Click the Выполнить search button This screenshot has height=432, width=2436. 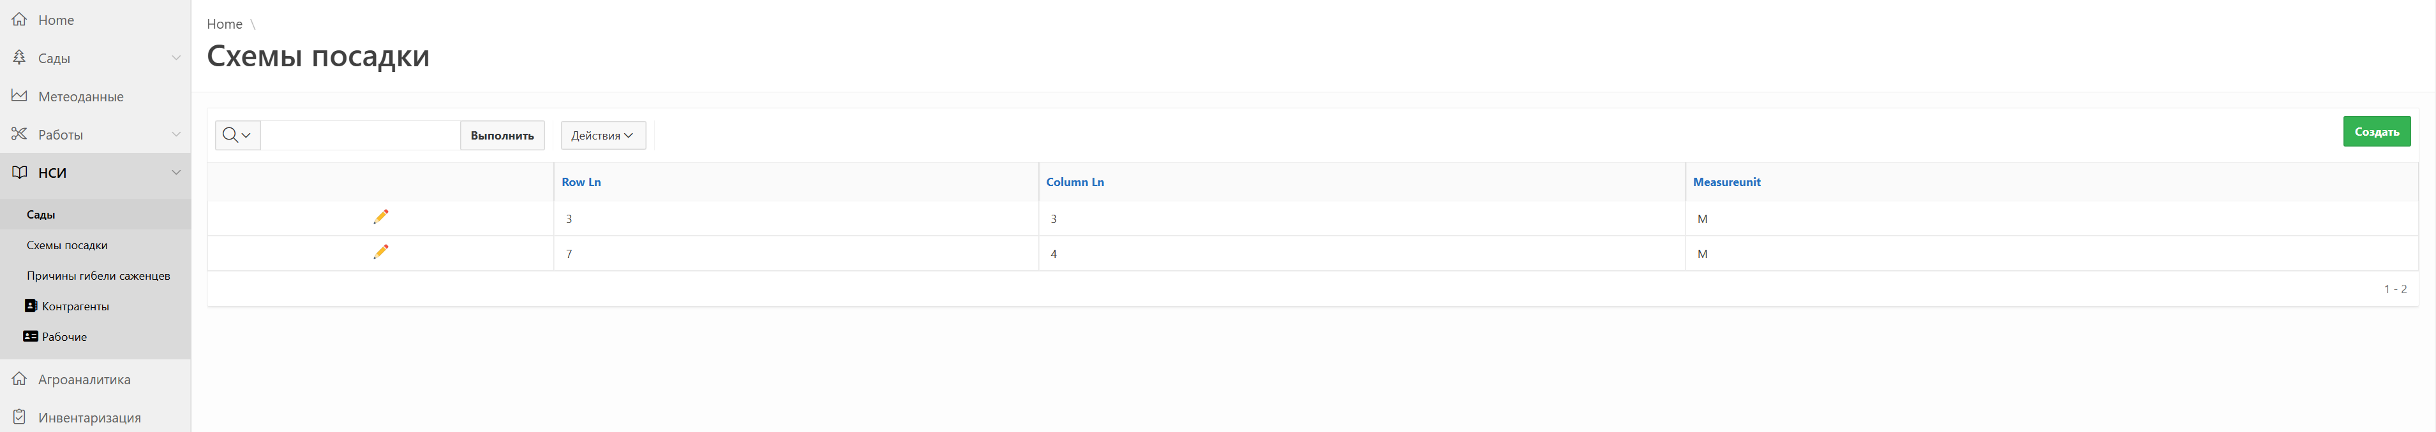[502, 135]
